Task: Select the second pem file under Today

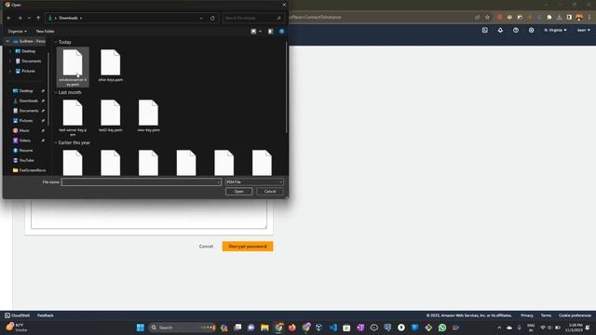Action: [111, 65]
